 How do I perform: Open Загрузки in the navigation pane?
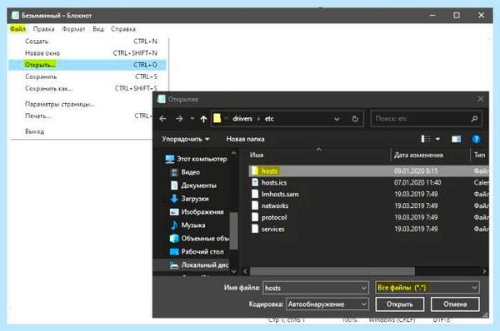190,199
